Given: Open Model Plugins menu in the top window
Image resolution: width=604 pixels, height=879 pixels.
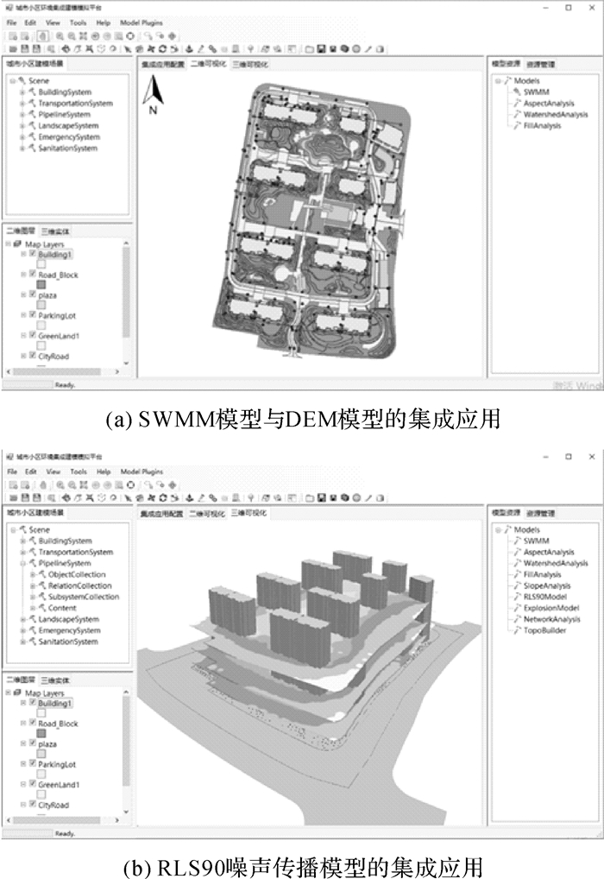Looking at the screenshot, I should 140,22.
